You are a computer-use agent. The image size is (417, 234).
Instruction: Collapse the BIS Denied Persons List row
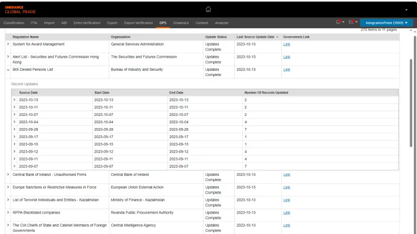8,70
